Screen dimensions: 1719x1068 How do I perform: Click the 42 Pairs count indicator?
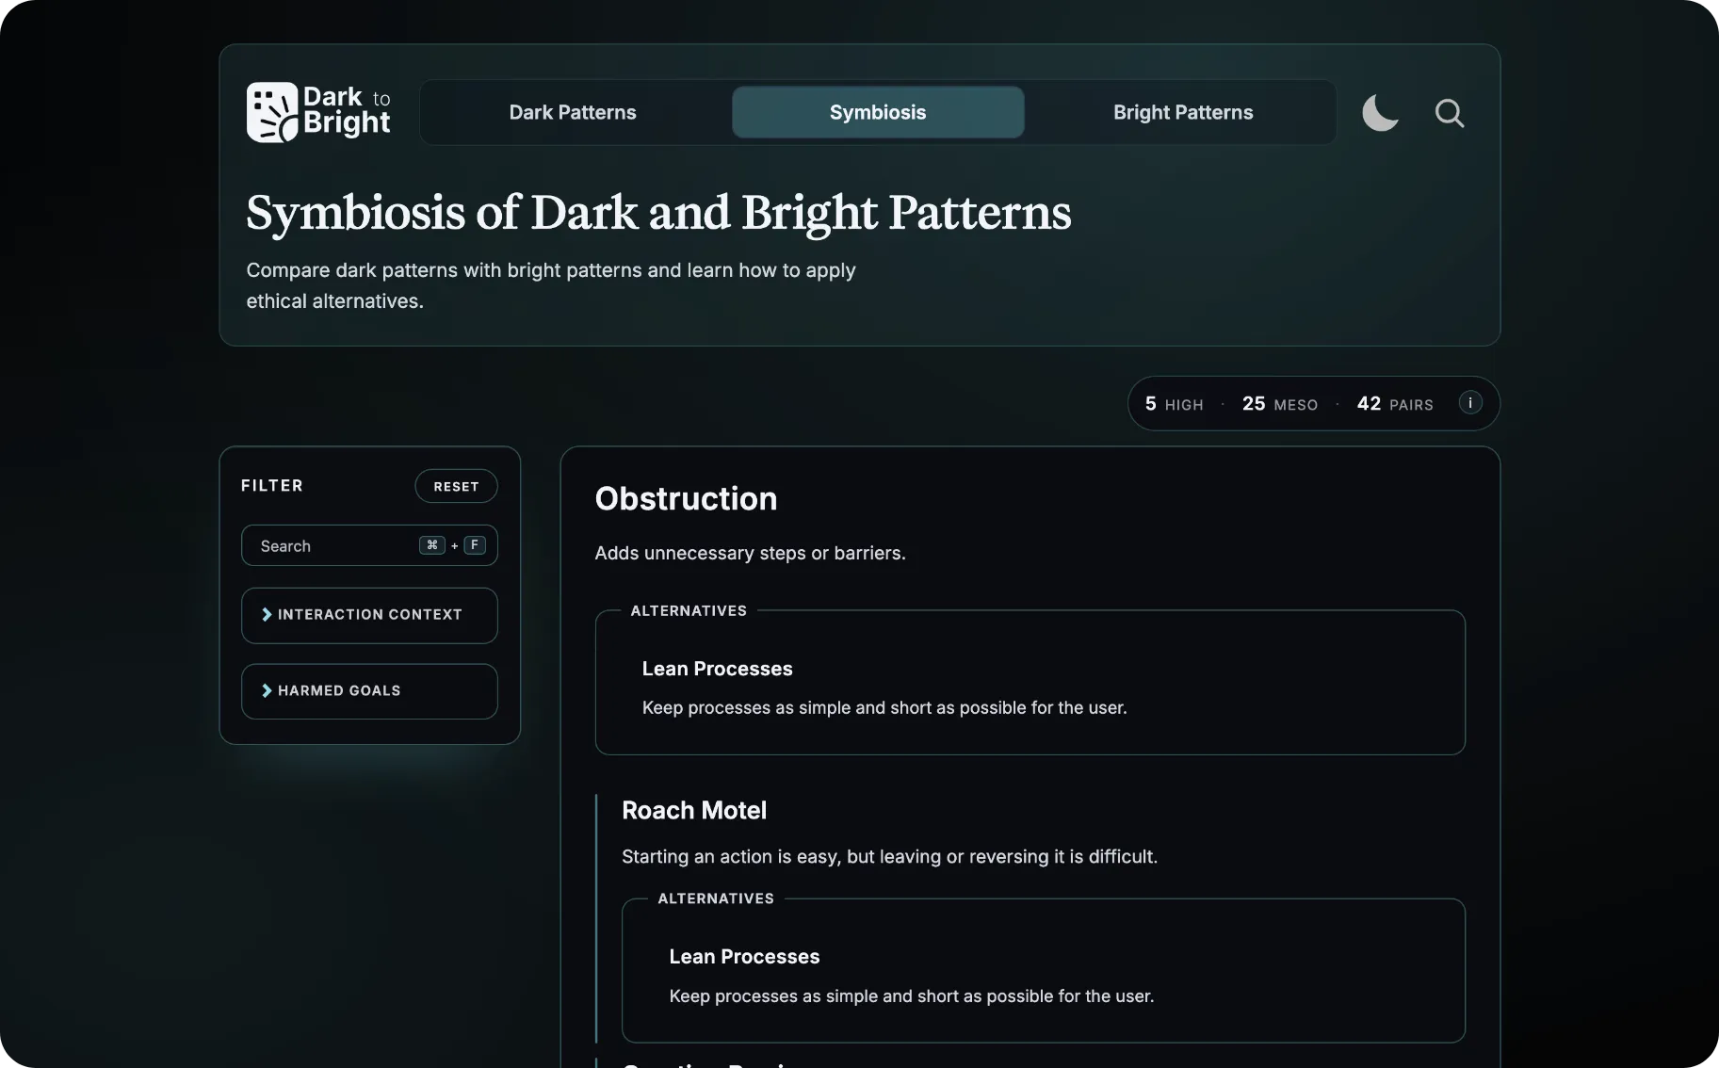click(1393, 403)
